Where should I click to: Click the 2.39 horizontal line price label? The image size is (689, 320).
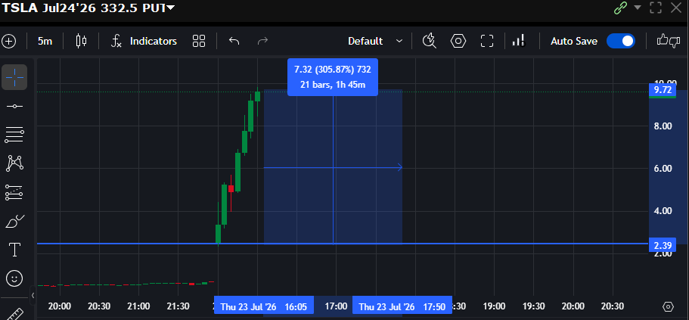tap(663, 245)
